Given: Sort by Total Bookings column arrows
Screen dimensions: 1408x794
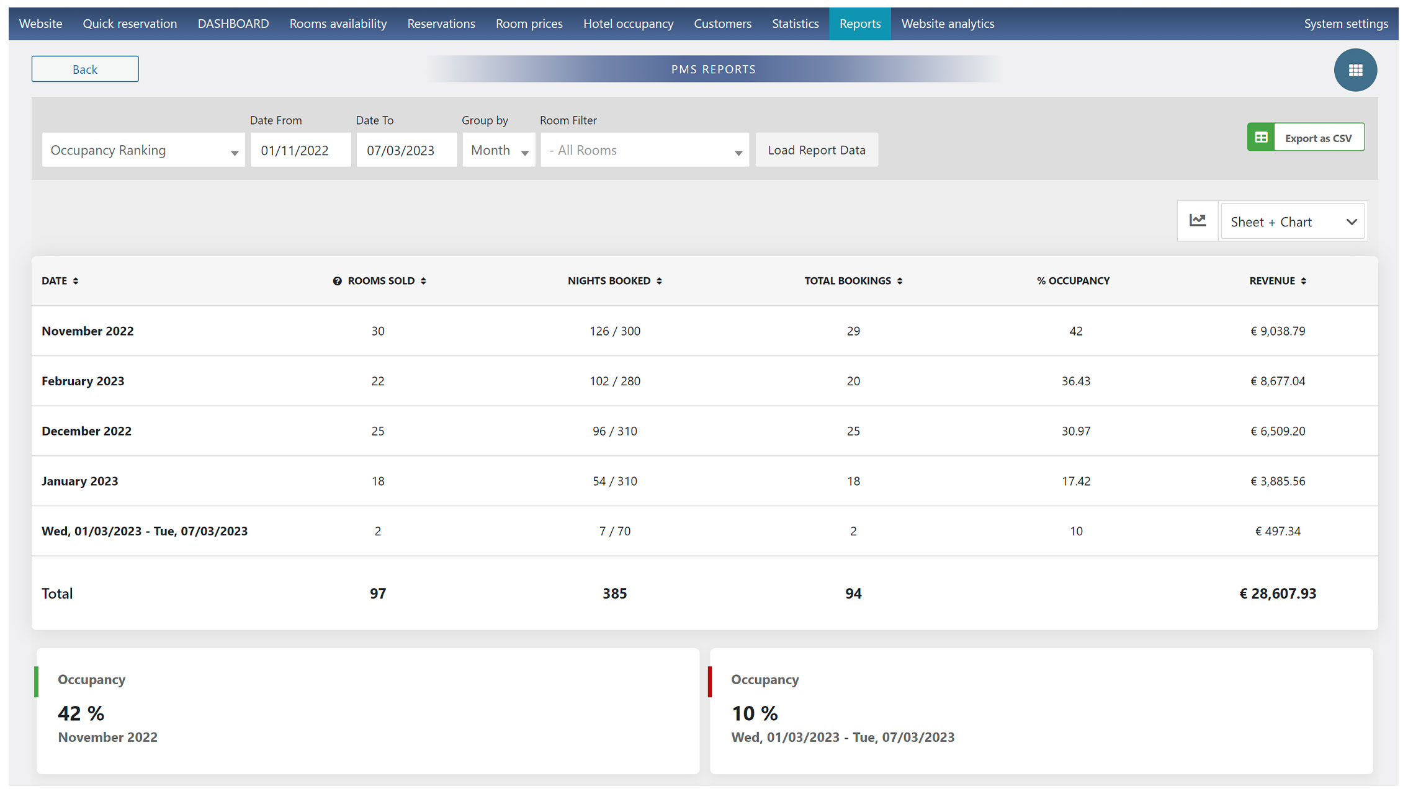Looking at the screenshot, I should point(899,281).
